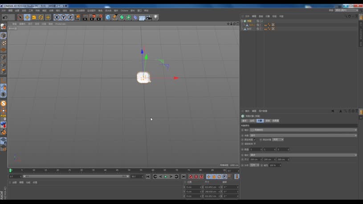Image resolution: width=363 pixels, height=204 pixels.
Task: Toggle the Render Instances checkbox
Action: tap(255, 144)
